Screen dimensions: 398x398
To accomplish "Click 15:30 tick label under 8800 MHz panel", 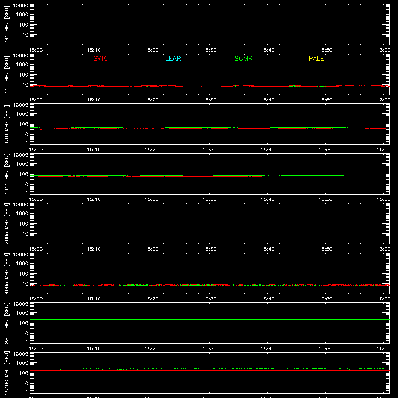I will 209,349.
